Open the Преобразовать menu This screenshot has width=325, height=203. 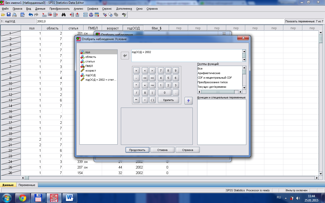60,9
